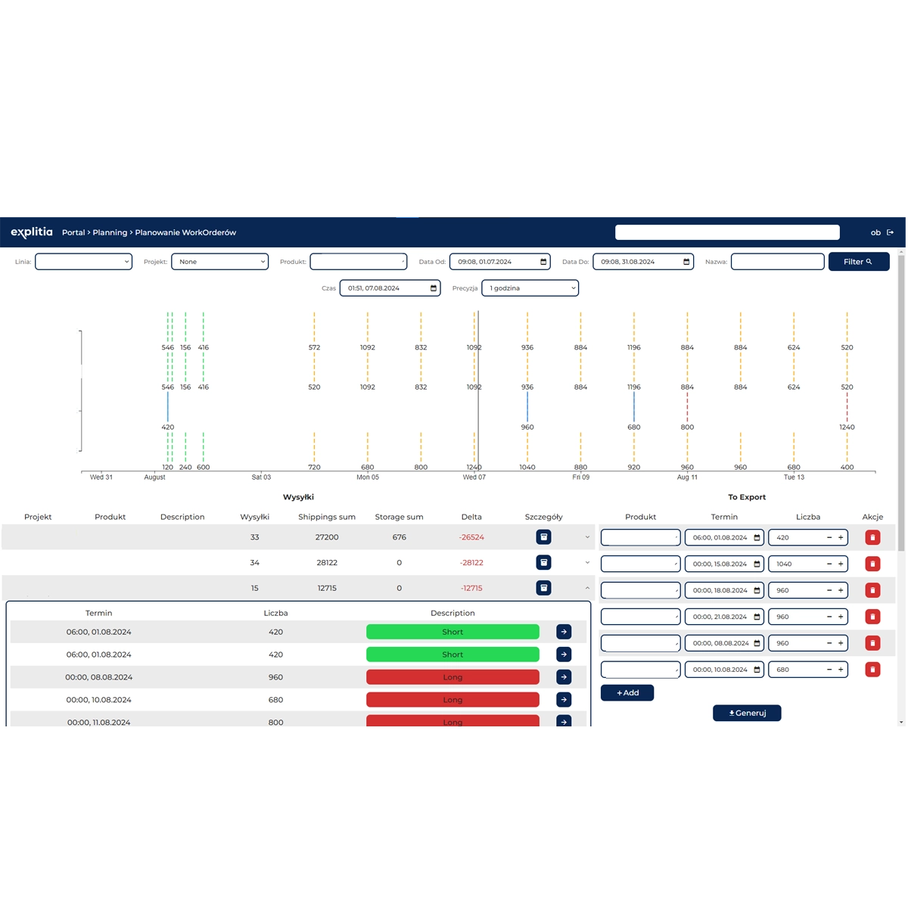Decrease quantity 420 with the minus button
Image resolution: width=908 pixels, height=908 pixels.
pos(829,537)
